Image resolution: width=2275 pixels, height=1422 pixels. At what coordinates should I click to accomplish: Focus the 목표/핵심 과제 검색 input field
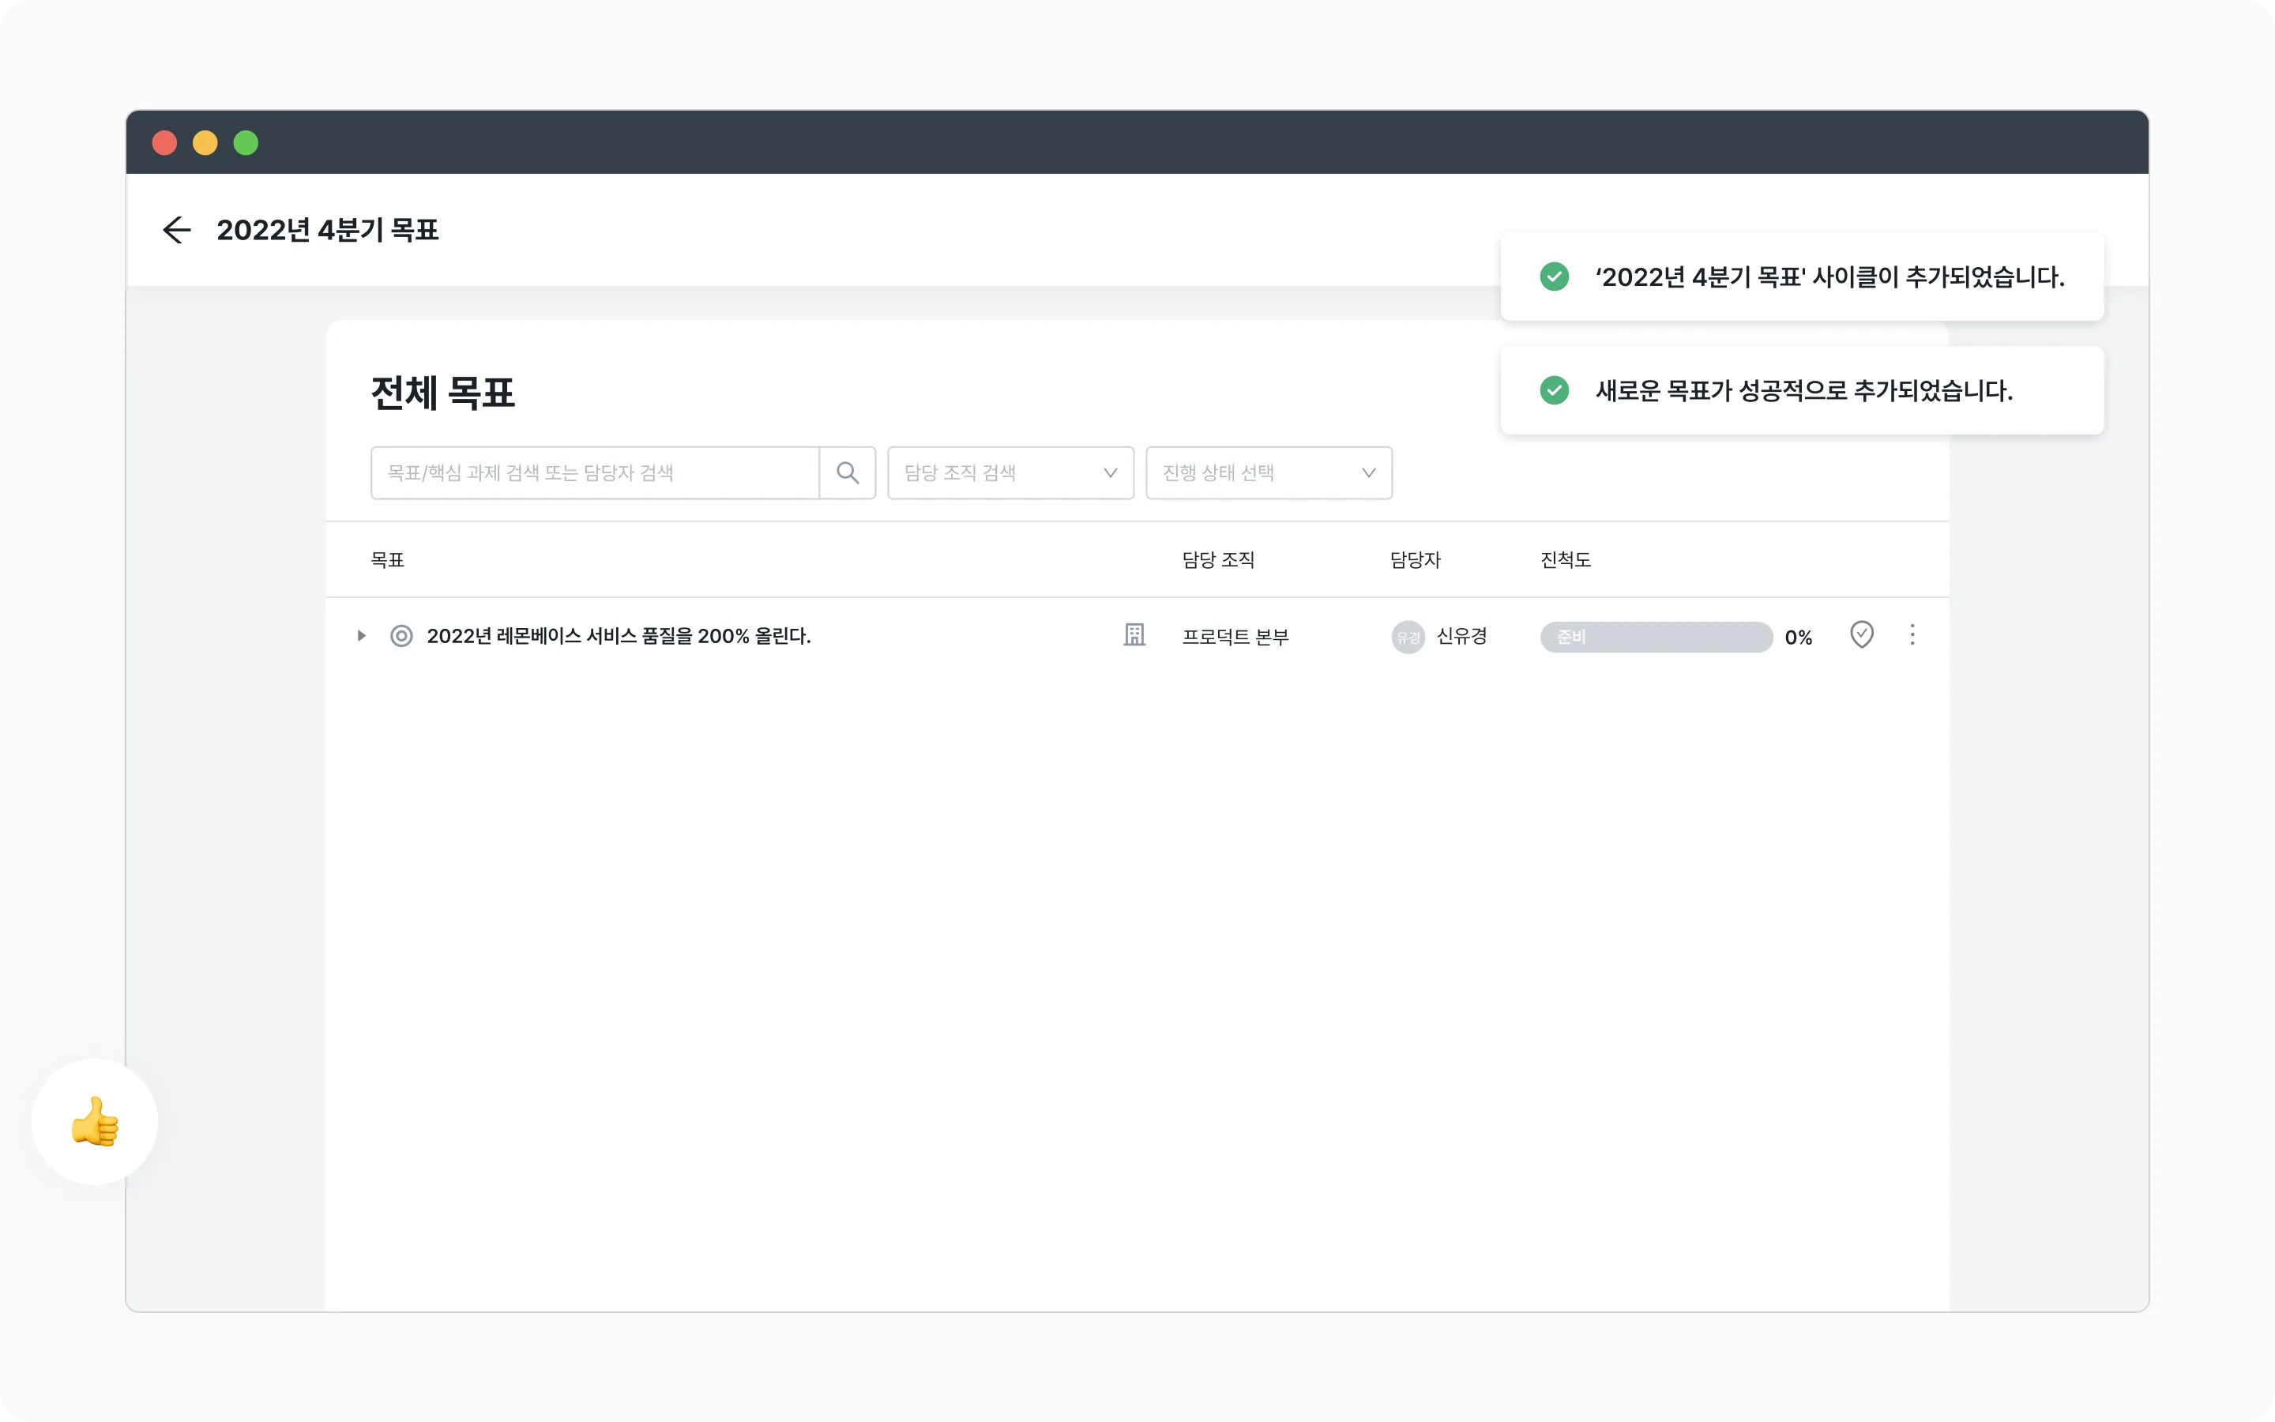[x=595, y=473]
